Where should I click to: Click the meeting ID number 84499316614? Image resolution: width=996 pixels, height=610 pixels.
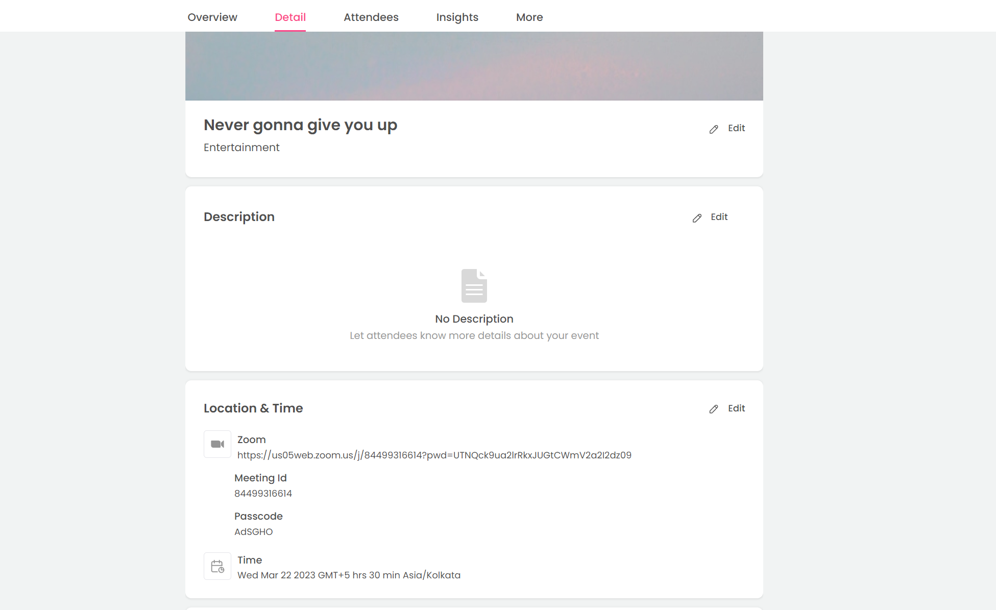pos(263,493)
